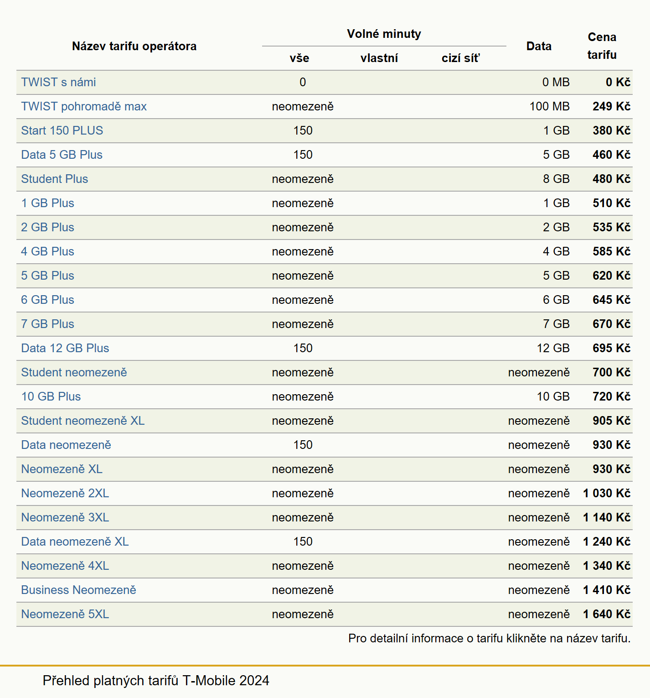
Task: Open the TWIST s námi tariff link
Action: click(x=58, y=82)
